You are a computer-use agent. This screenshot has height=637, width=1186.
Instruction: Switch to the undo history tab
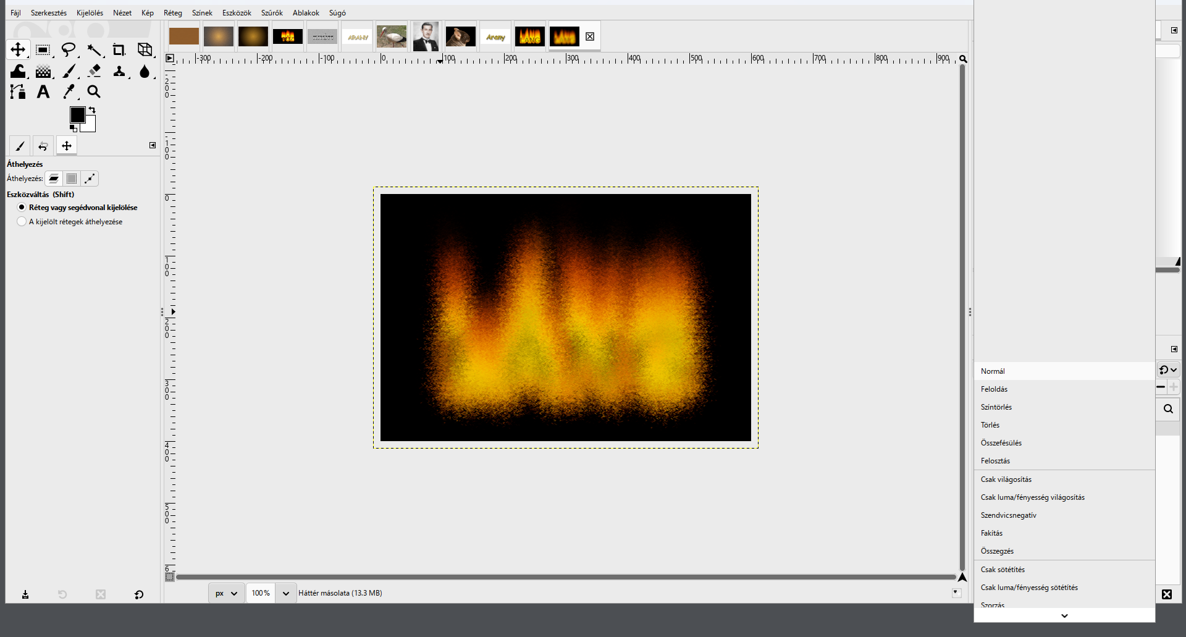pos(43,146)
